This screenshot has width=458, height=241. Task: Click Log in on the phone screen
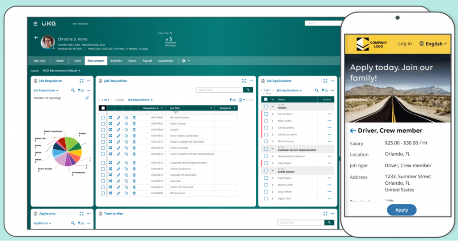pos(405,43)
